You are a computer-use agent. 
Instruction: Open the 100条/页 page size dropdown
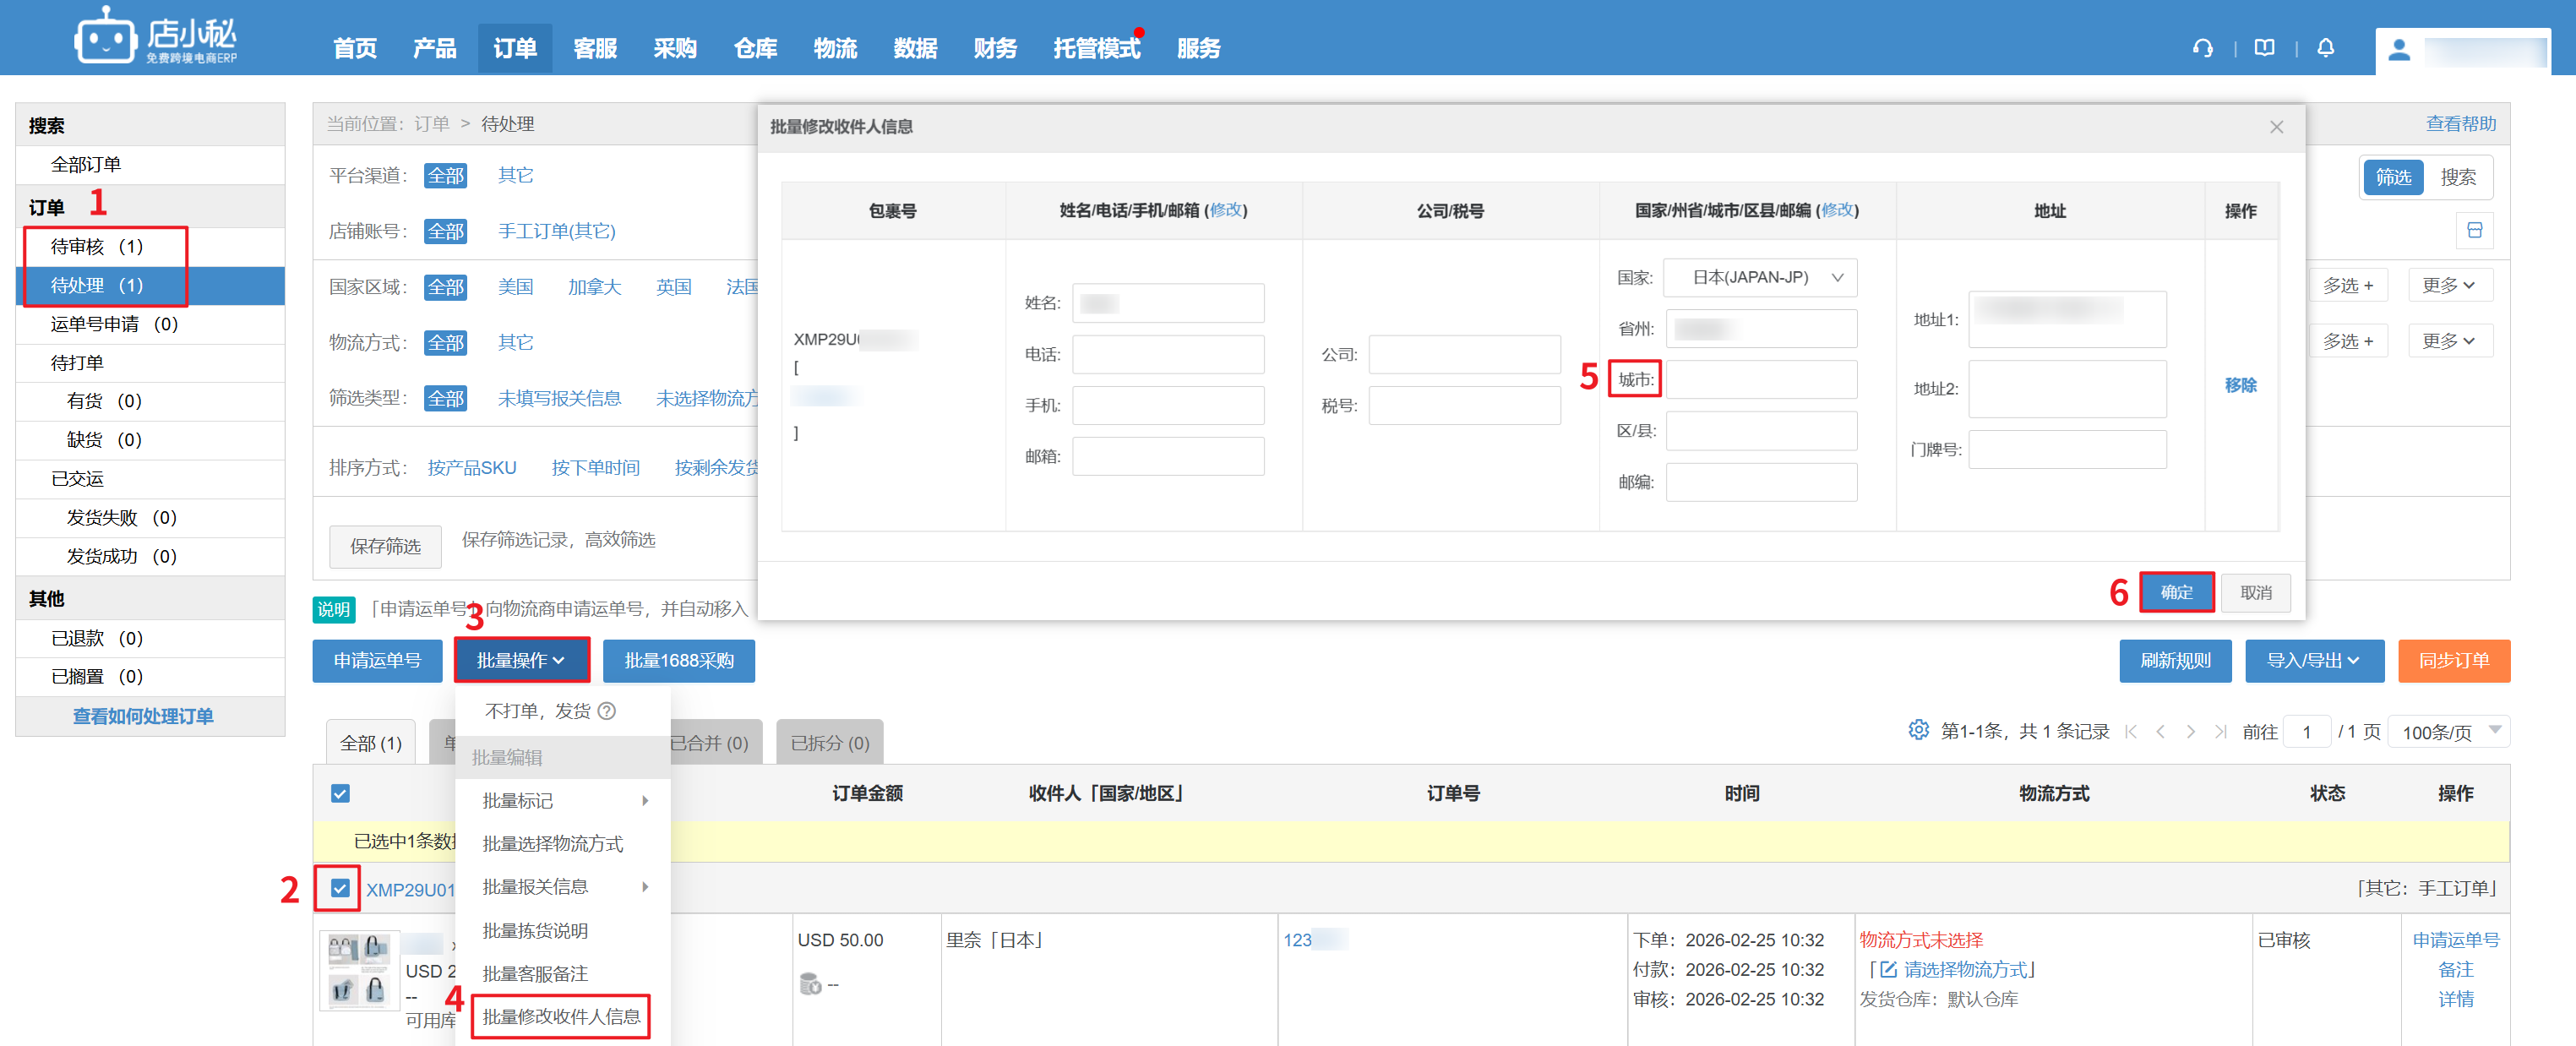(2449, 731)
